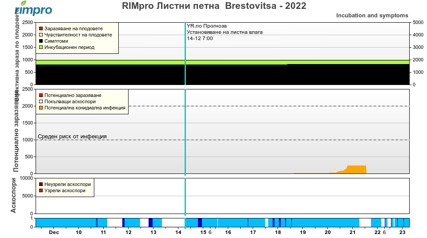Click date 14 on the time axis

178,232
